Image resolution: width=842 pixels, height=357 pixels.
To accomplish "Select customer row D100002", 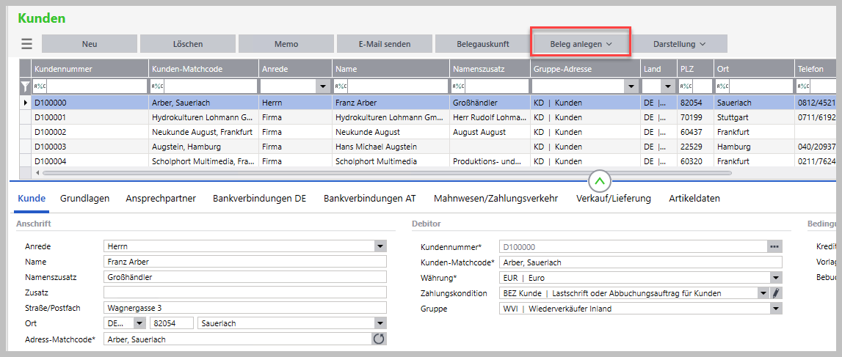I will [x=428, y=132].
